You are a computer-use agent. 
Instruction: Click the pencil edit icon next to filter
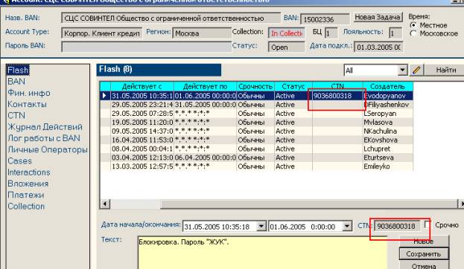pyautogui.click(x=416, y=70)
